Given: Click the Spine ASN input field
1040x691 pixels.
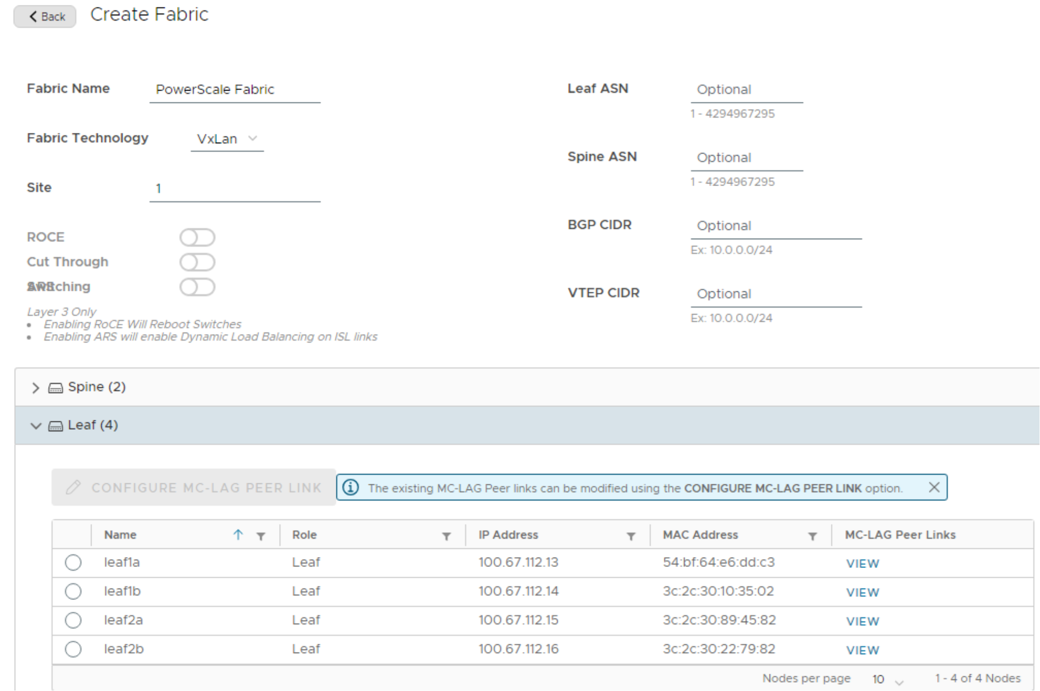Looking at the screenshot, I should (747, 158).
